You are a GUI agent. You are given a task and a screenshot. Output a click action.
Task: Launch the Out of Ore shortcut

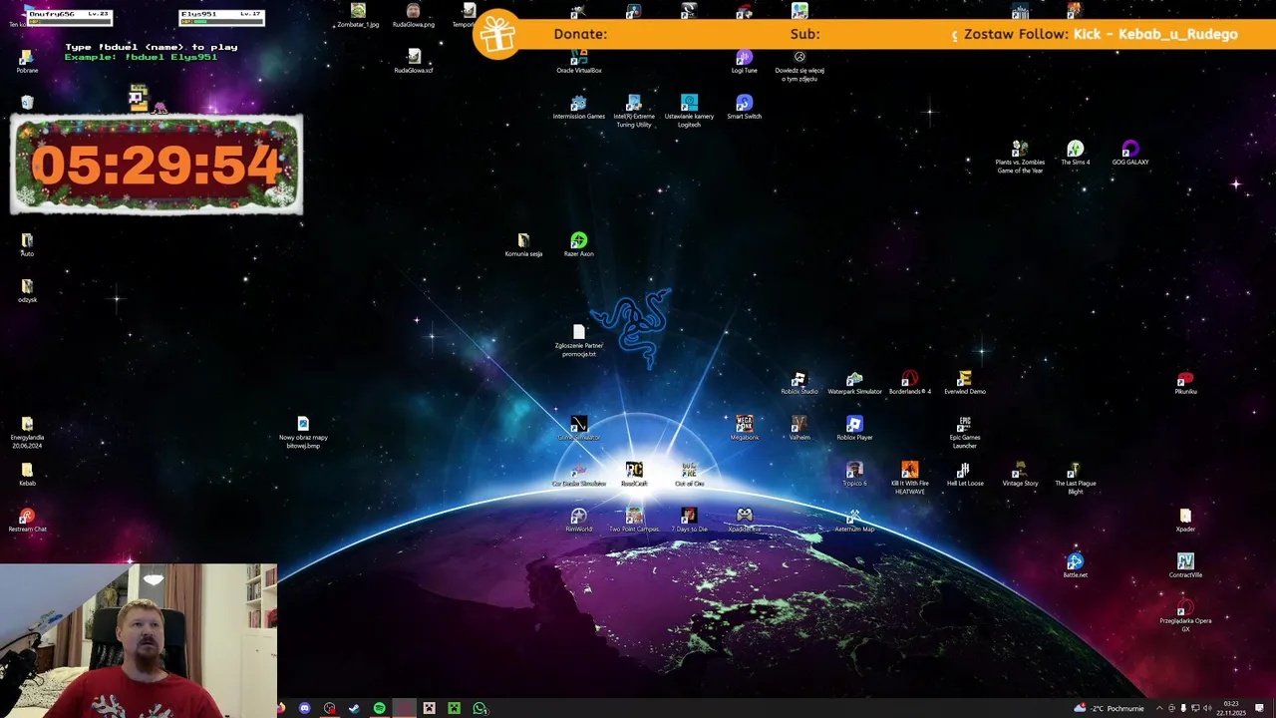coord(689,475)
